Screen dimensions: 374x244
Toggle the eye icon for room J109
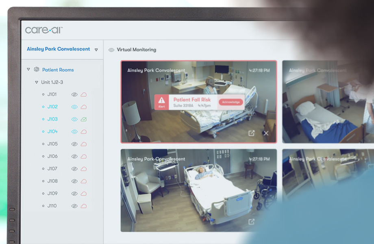pyautogui.click(x=74, y=194)
